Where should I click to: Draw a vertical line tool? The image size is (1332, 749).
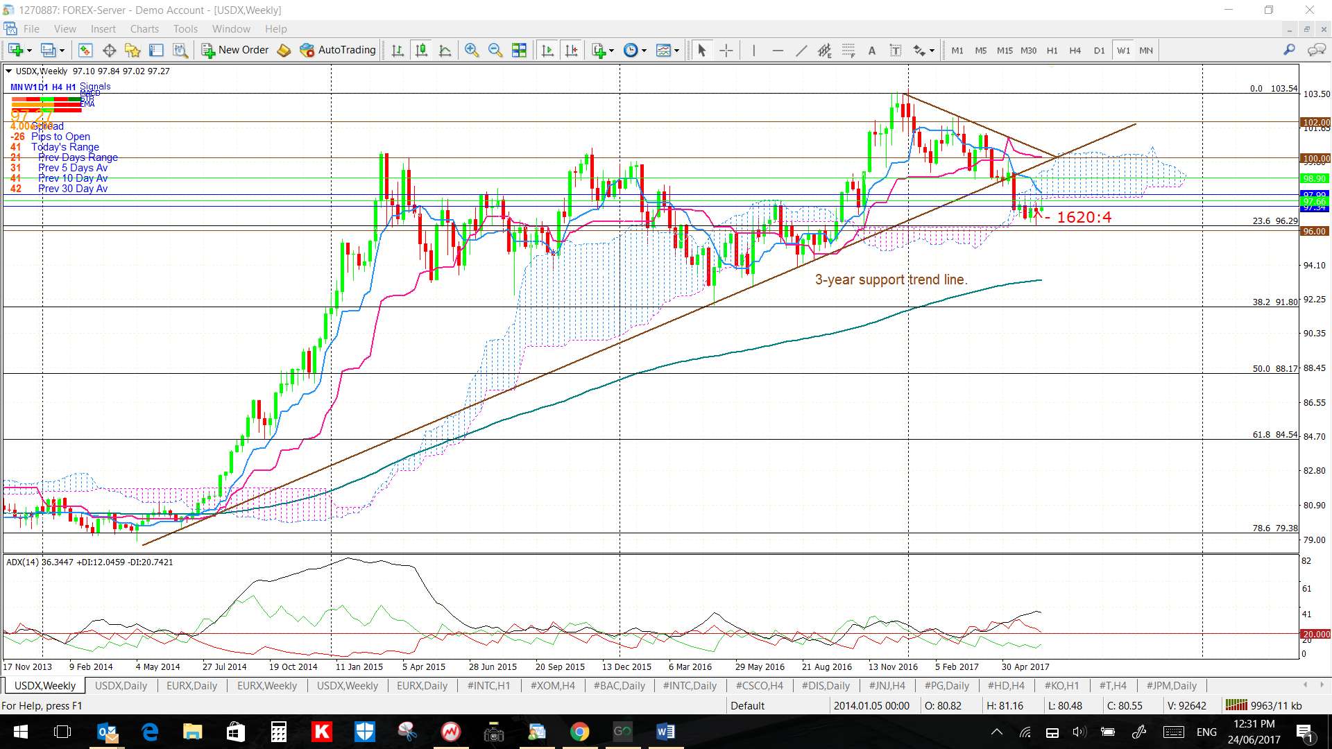[753, 50]
